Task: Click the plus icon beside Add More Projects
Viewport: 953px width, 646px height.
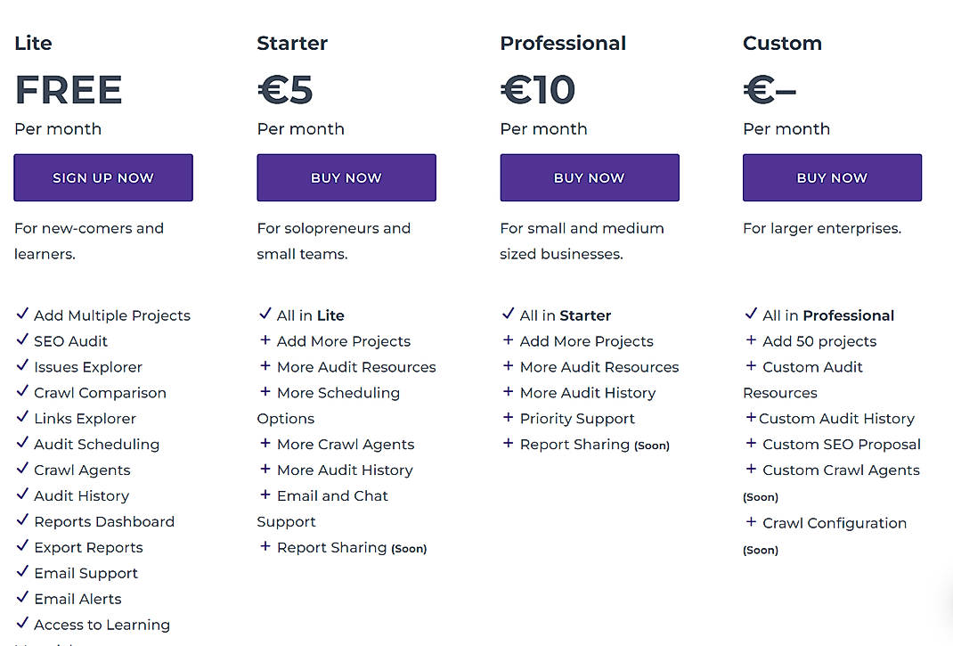Action: [265, 341]
